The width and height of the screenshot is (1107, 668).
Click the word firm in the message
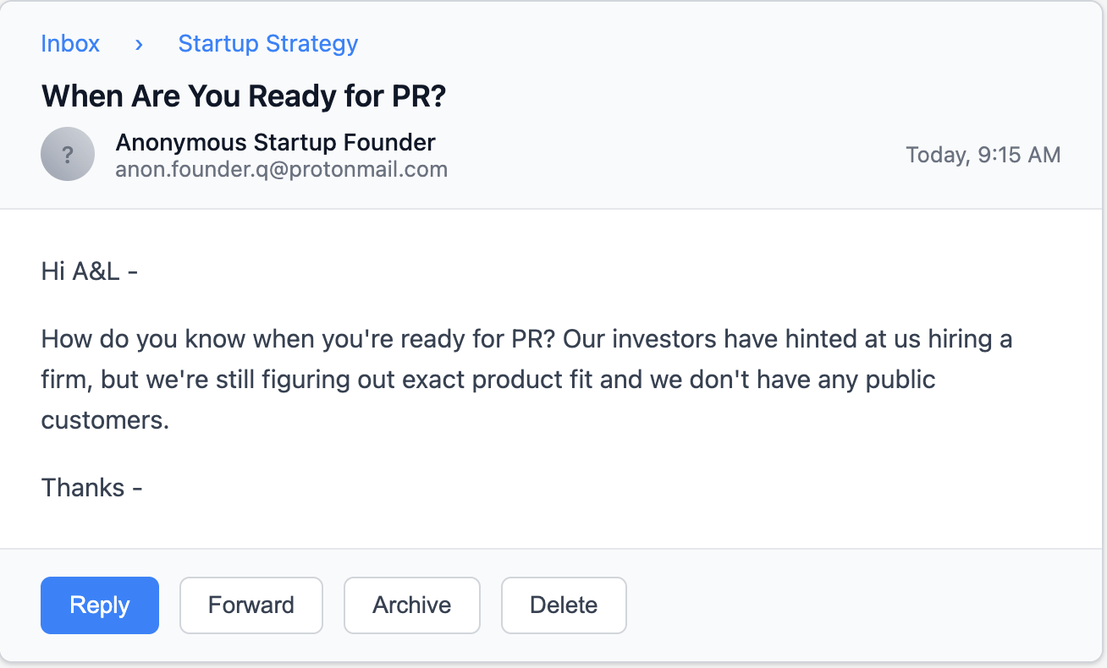coord(64,380)
